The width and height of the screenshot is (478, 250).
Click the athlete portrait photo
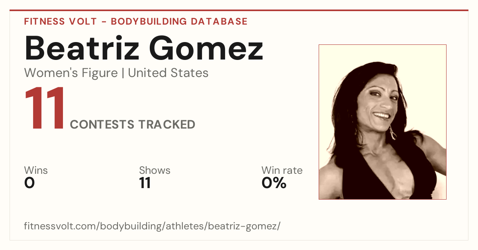[x=382, y=122]
